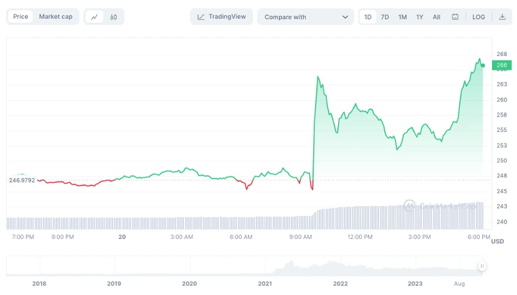Select the 1Y time range
This screenshot has height=295, width=517.
420,17
